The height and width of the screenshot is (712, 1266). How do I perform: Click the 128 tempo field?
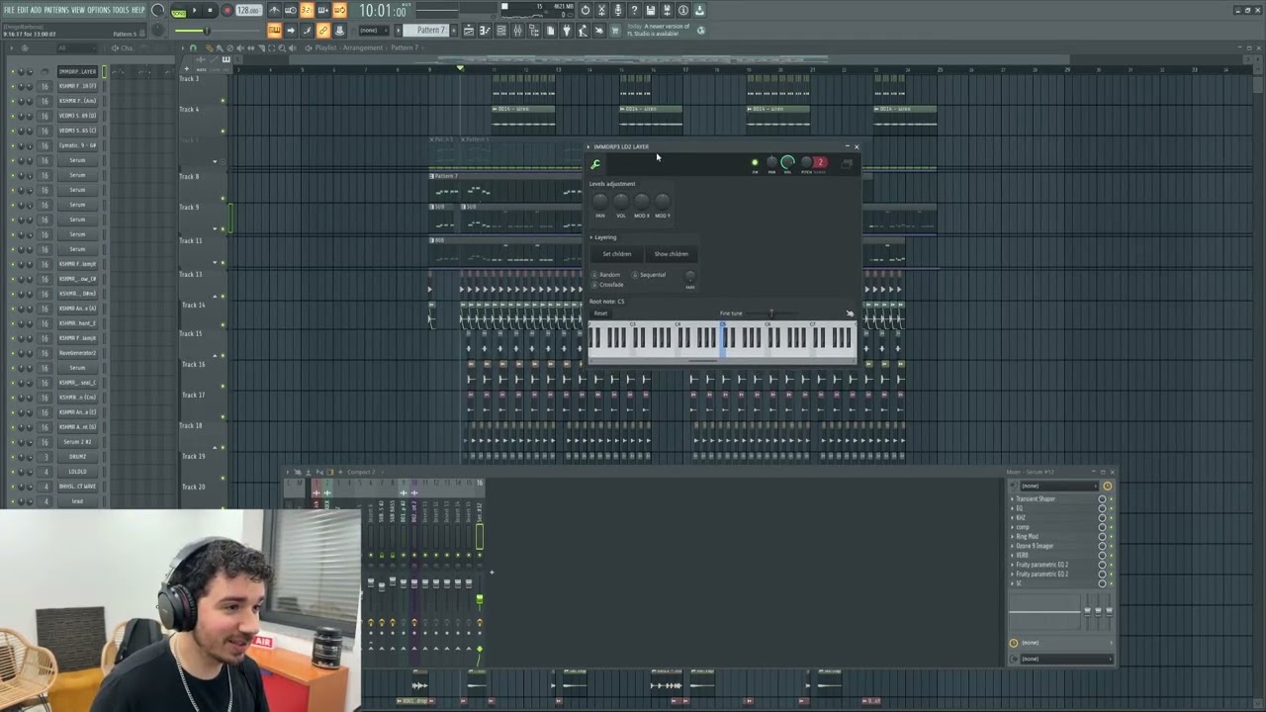coord(248,11)
